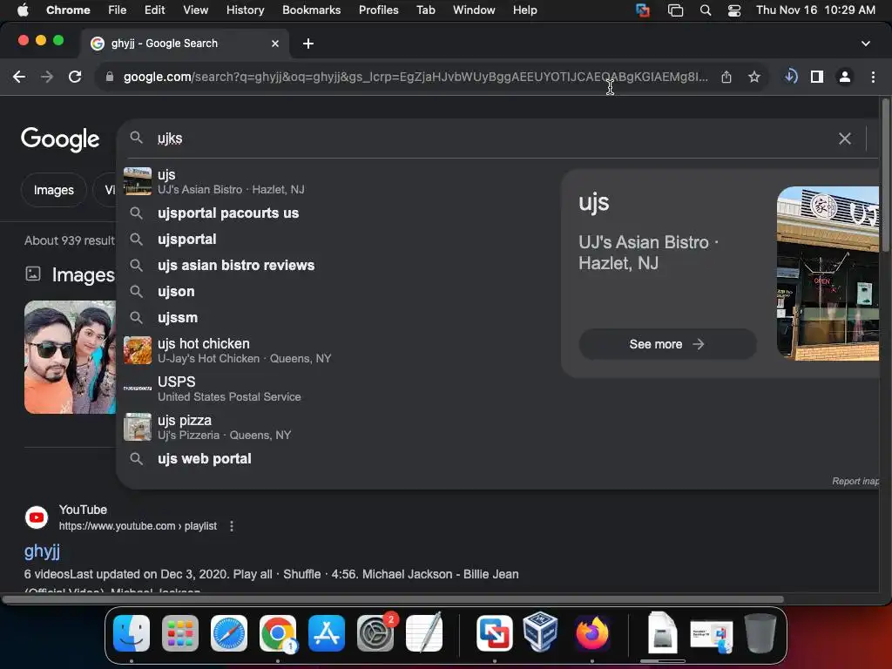Open System Settings from the Dock
The width and height of the screenshot is (892, 669).
pos(375,633)
